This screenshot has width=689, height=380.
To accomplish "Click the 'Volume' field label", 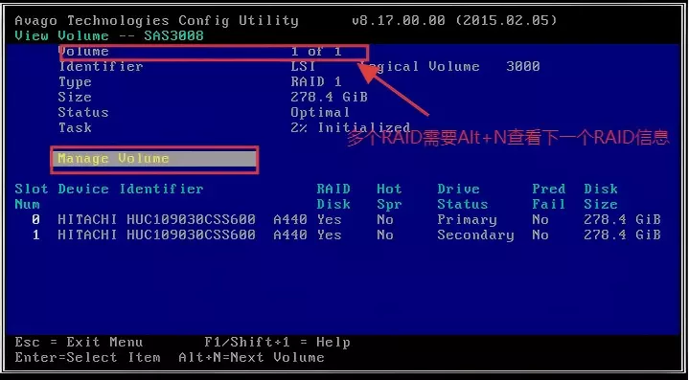I will [x=83, y=52].
